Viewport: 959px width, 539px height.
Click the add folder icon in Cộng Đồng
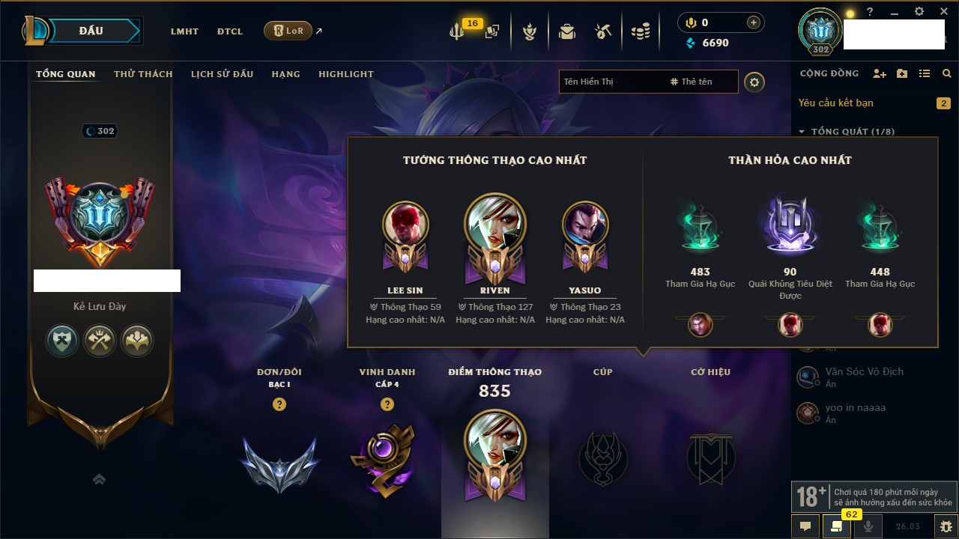[x=902, y=73]
